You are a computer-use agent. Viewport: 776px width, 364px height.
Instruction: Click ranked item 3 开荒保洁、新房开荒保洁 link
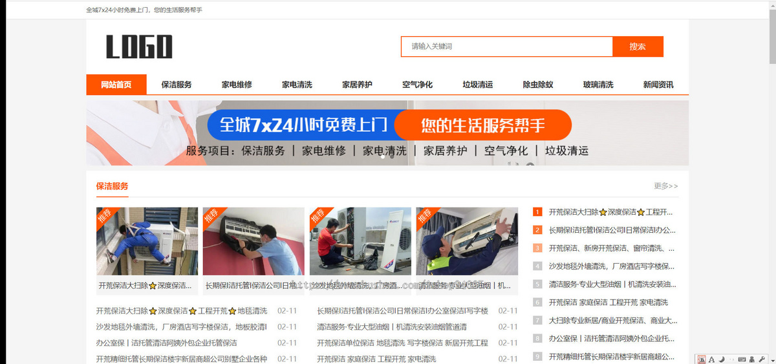612,248
